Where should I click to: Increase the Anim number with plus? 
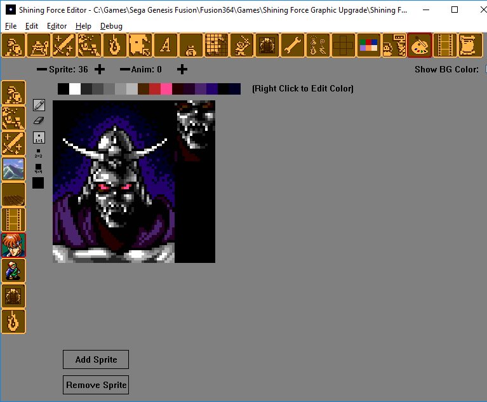182,69
